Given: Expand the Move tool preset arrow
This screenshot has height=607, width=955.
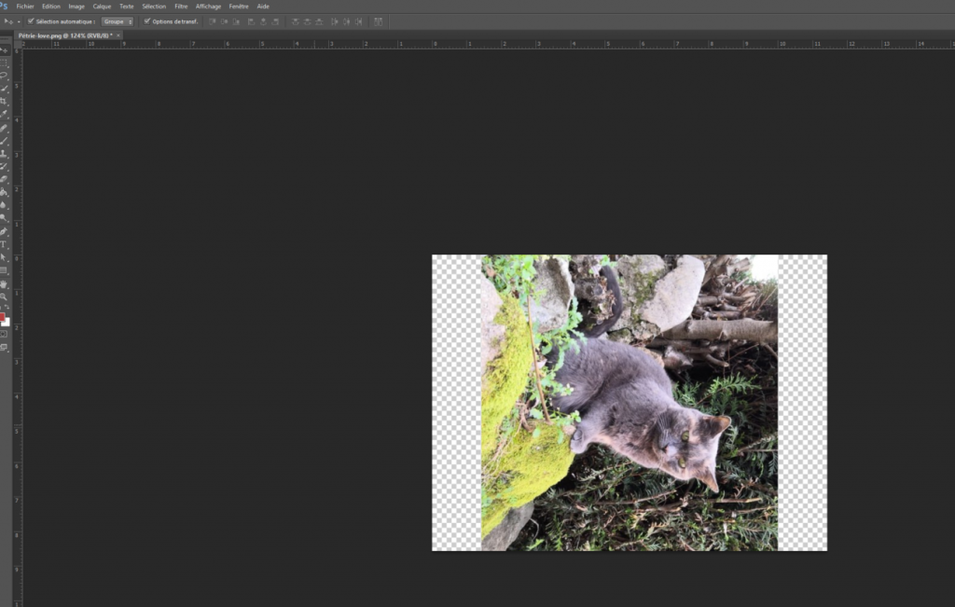Looking at the screenshot, I should click(19, 21).
